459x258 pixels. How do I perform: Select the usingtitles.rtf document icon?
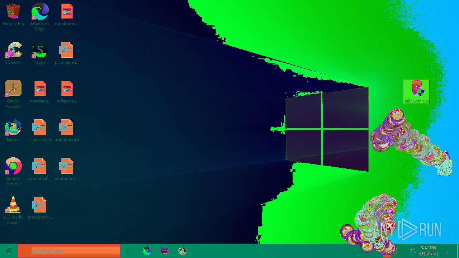(x=67, y=131)
